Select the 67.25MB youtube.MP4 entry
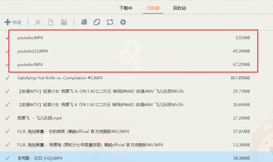This screenshot has width=273, height=162. tap(30, 64)
